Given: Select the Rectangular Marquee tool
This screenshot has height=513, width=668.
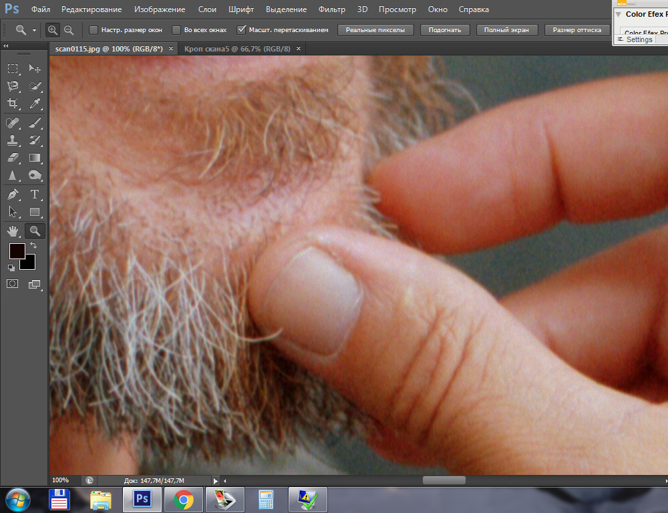Looking at the screenshot, I should click(13, 69).
